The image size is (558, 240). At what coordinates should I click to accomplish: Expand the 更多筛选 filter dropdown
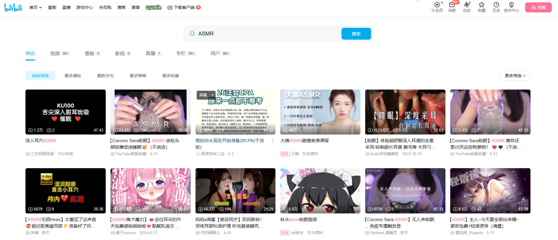[x=515, y=76]
